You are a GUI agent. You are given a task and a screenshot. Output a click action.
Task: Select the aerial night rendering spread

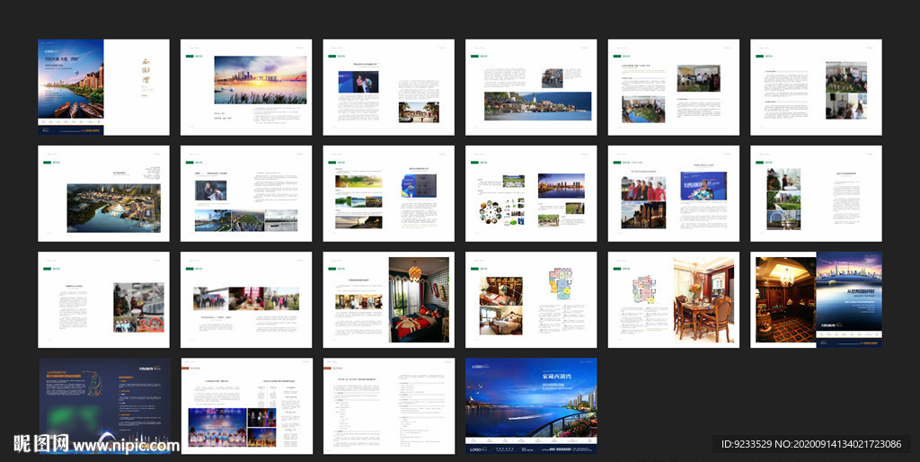[113, 208]
